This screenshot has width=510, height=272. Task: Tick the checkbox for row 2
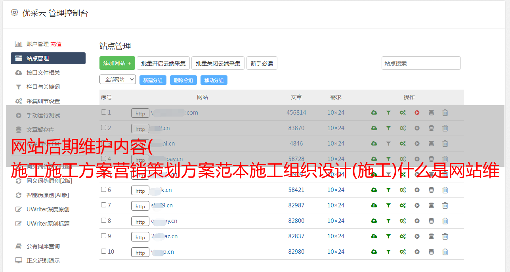click(103, 128)
